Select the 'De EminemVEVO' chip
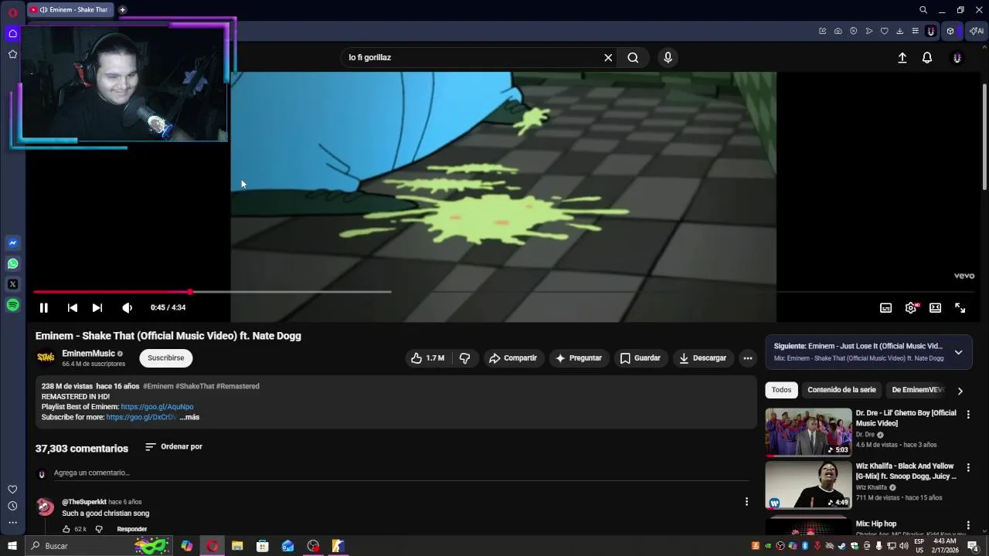The width and height of the screenshot is (989, 556). 917,390
